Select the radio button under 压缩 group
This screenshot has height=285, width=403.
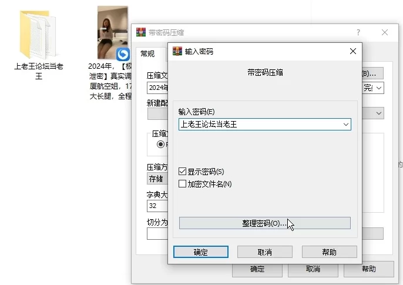coord(160,145)
